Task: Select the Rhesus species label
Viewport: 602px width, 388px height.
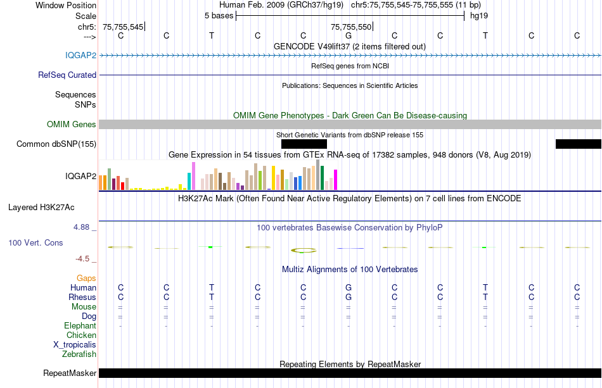Action: (x=82, y=297)
